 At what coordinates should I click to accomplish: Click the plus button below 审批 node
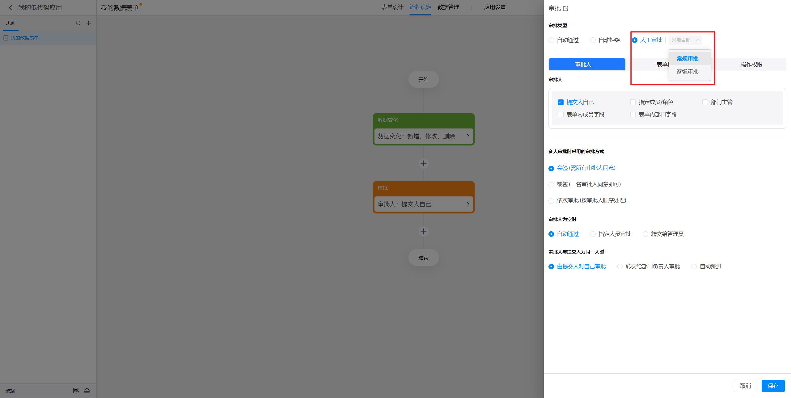pos(423,231)
